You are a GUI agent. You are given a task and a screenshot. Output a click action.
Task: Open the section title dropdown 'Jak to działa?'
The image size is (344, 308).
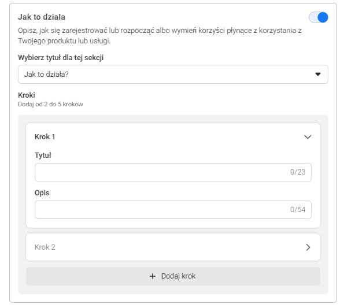[x=173, y=75]
